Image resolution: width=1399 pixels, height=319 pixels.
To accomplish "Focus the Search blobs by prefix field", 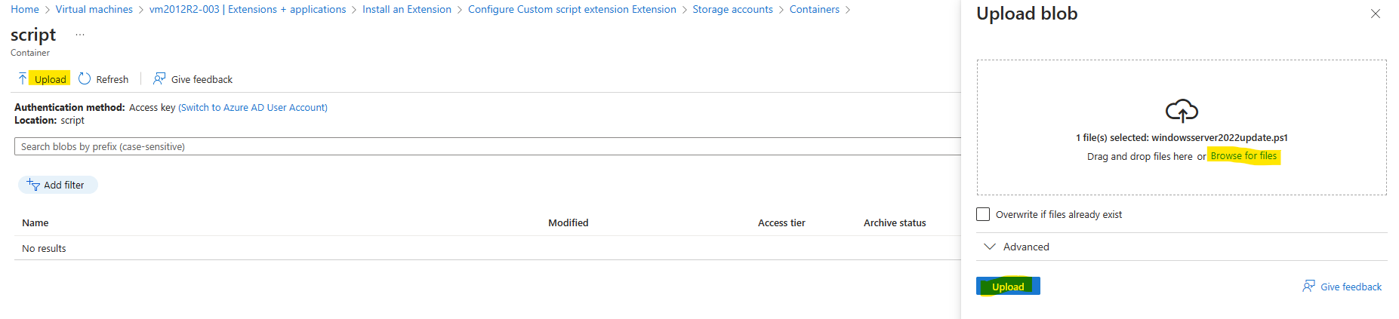I will 487,146.
